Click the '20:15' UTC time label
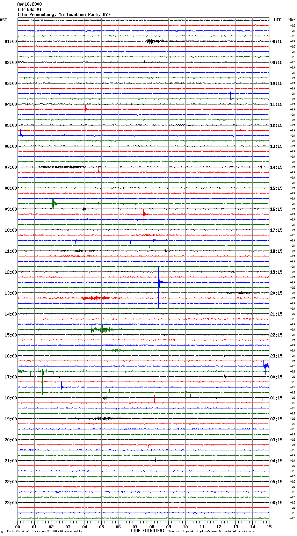Viewport: 297px width, 536px height. coord(276,293)
